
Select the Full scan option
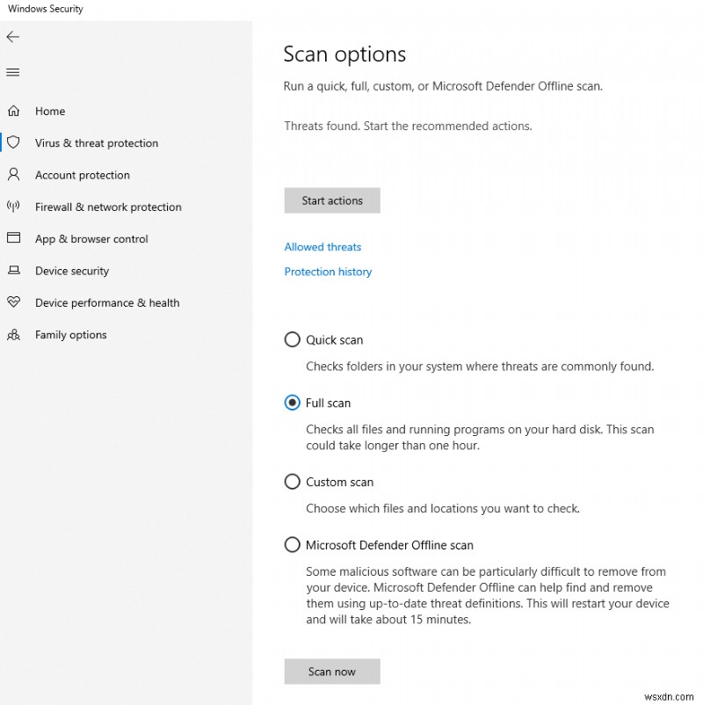click(x=292, y=403)
